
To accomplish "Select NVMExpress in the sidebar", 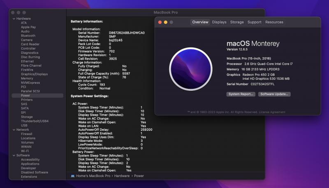I will pyautogui.click(x=30, y=83).
